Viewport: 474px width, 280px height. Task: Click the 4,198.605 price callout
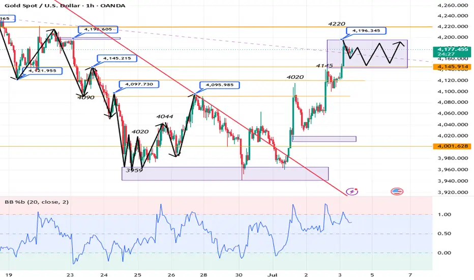pos(98,30)
